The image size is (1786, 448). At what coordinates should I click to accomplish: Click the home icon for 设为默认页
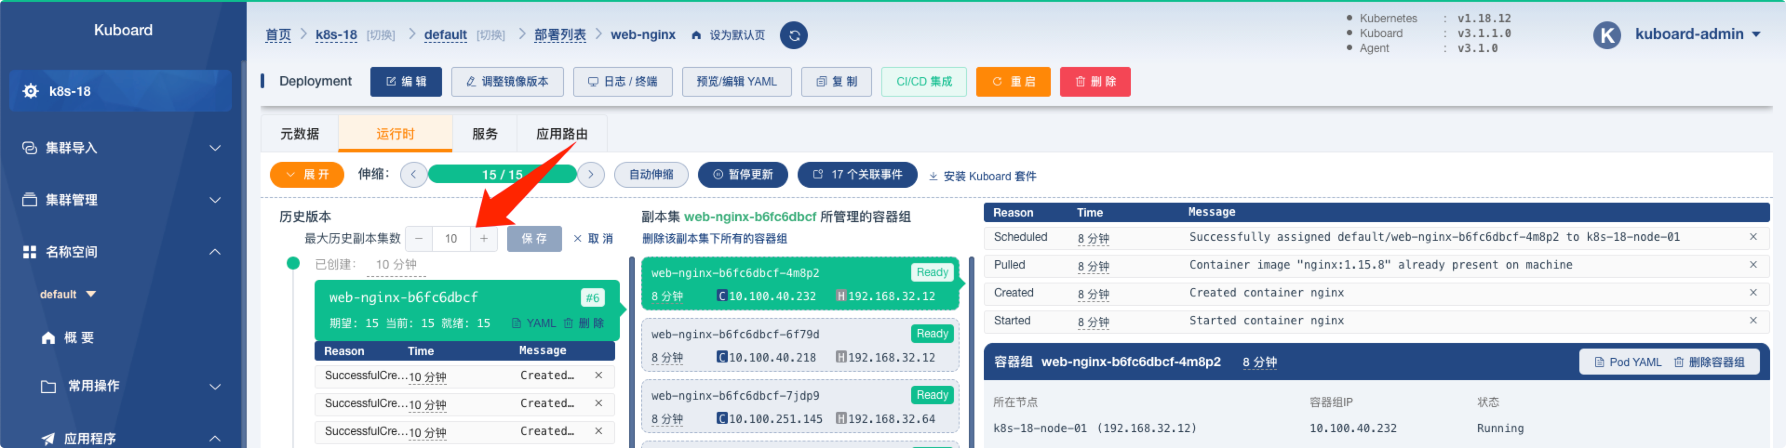[696, 35]
